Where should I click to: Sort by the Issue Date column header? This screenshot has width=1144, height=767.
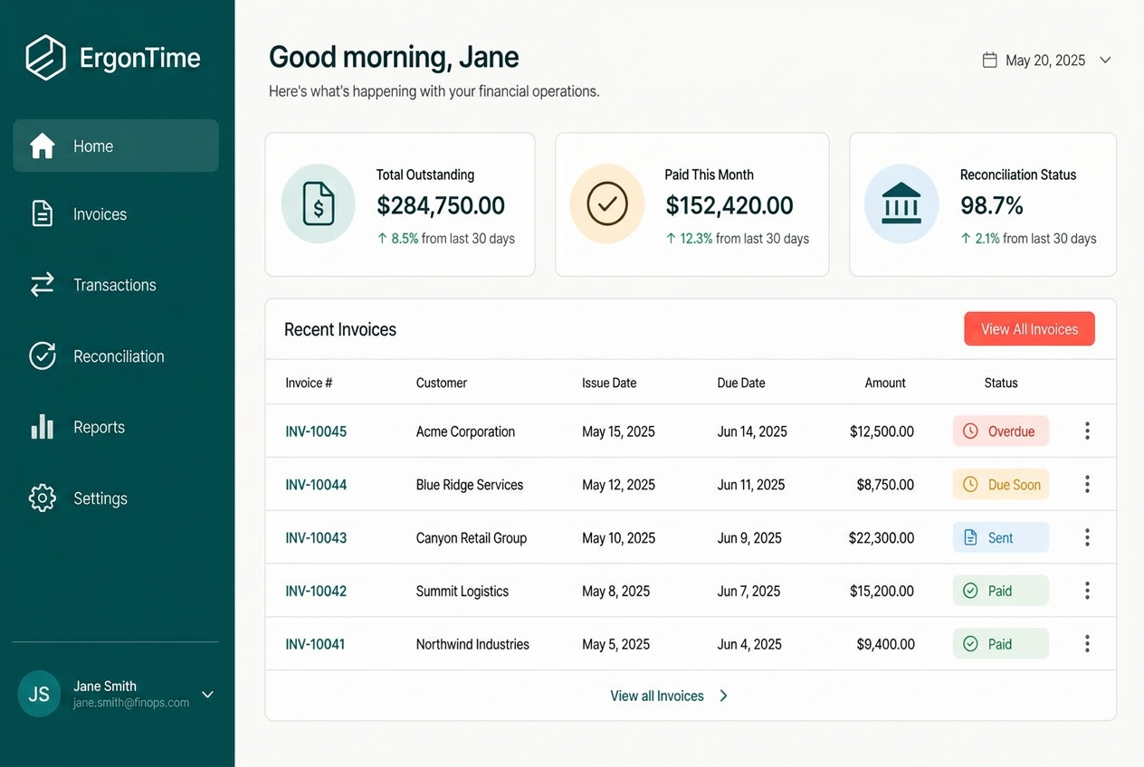[x=609, y=383]
